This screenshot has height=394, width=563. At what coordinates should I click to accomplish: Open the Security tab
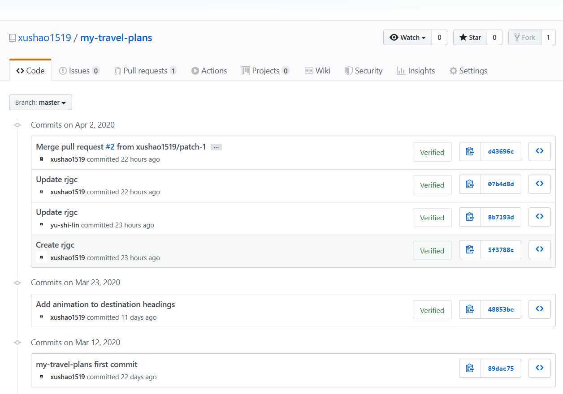(x=364, y=70)
